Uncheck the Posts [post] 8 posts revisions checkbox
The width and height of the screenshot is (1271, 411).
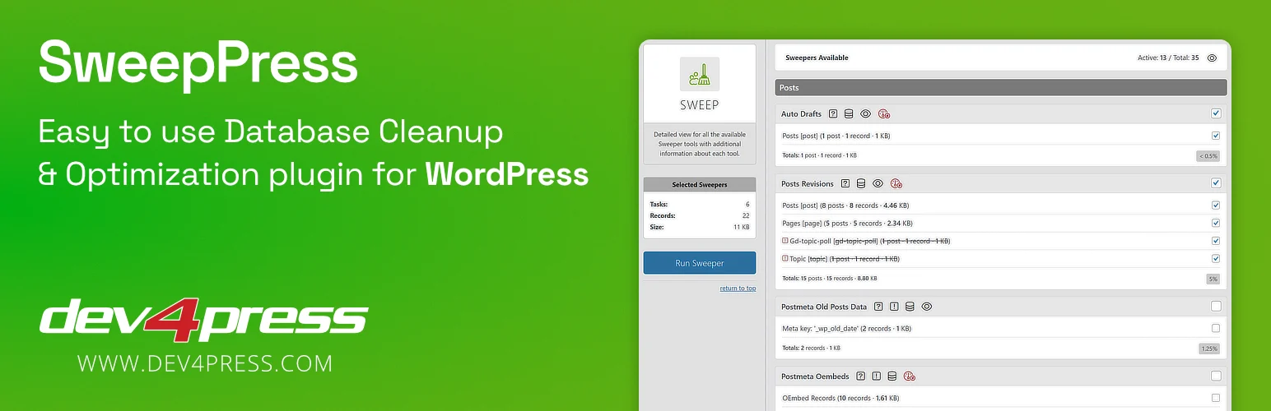pos(1216,205)
